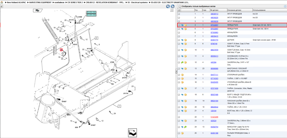
Task: Click the blue replacement arrow in row 4
Action: click(x=182, y=25)
